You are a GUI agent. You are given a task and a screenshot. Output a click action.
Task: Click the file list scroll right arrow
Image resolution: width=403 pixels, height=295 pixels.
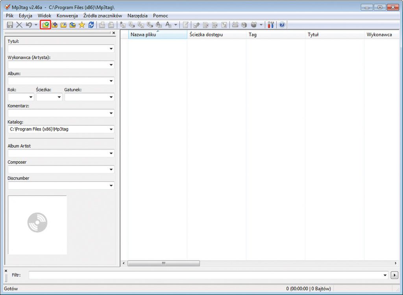pyautogui.click(x=396, y=264)
